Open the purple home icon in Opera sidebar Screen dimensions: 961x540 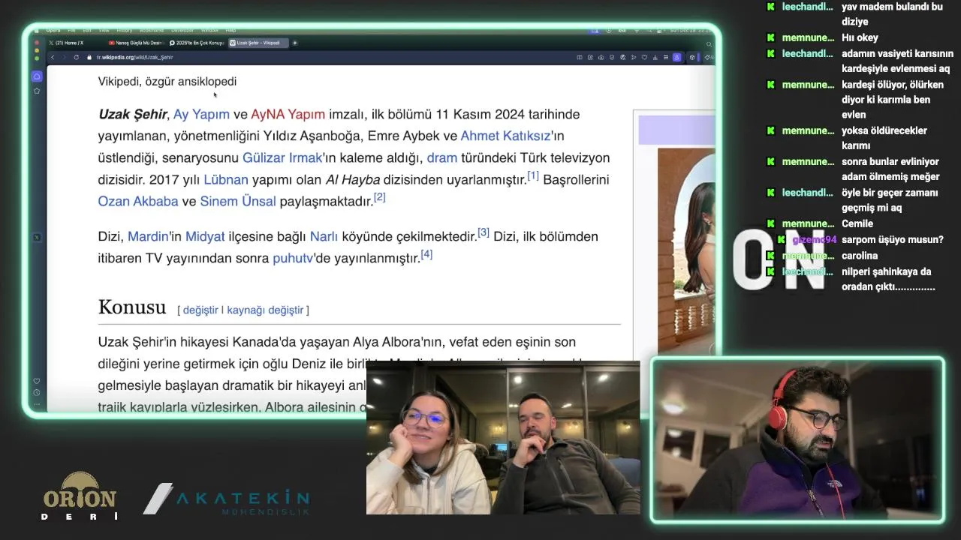[x=37, y=76]
